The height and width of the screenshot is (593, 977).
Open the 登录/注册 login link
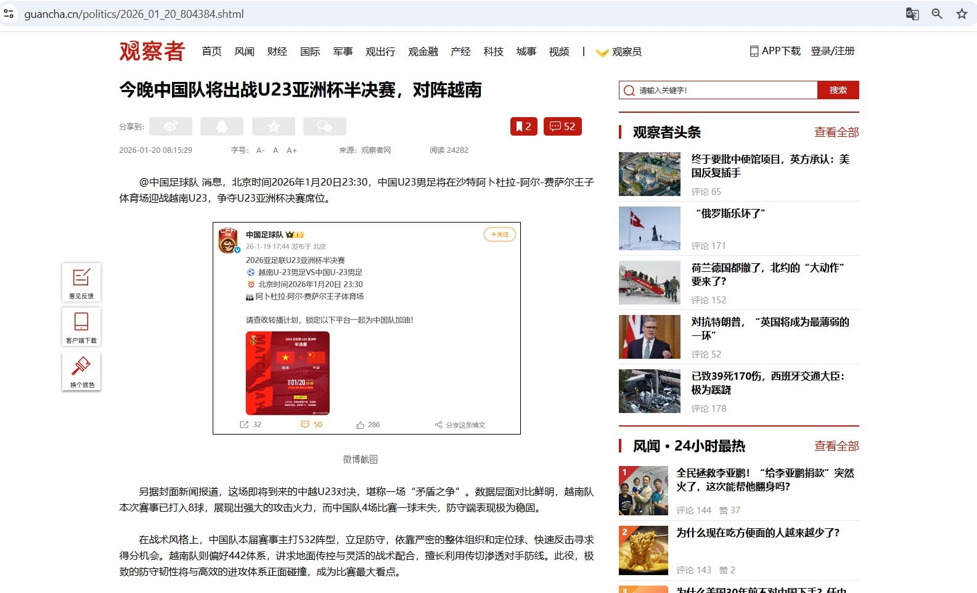832,51
